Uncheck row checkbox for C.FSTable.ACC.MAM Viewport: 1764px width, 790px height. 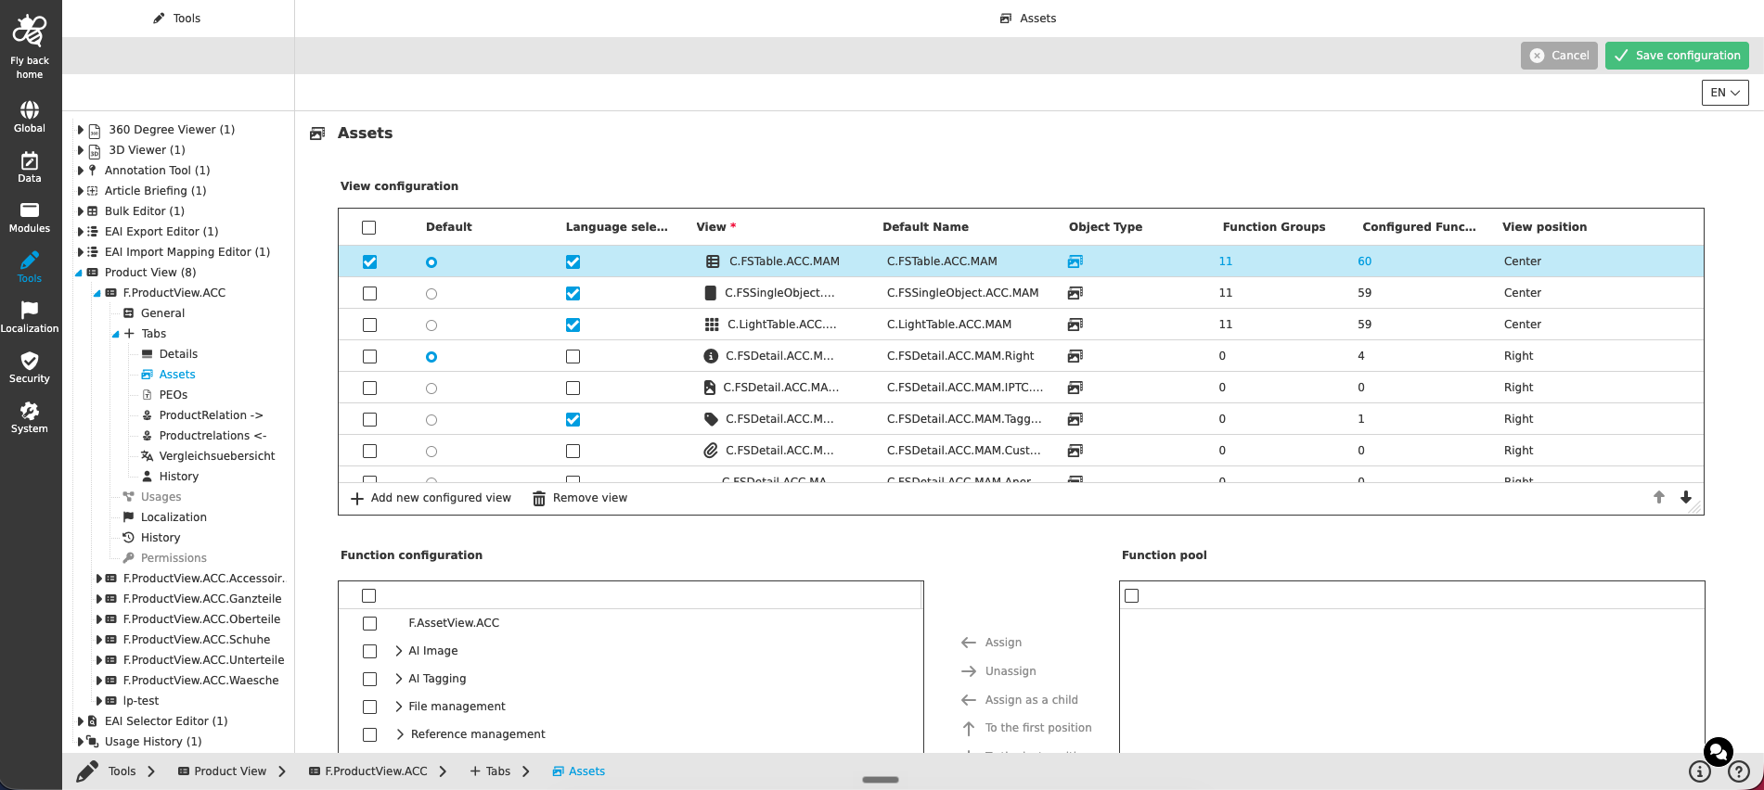[369, 262]
